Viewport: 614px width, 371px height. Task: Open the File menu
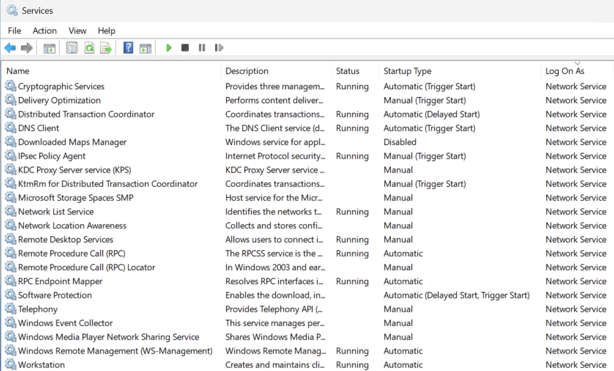tap(14, 31)
